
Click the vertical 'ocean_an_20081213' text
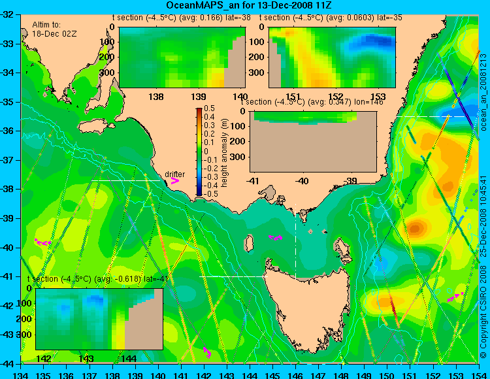483,93
